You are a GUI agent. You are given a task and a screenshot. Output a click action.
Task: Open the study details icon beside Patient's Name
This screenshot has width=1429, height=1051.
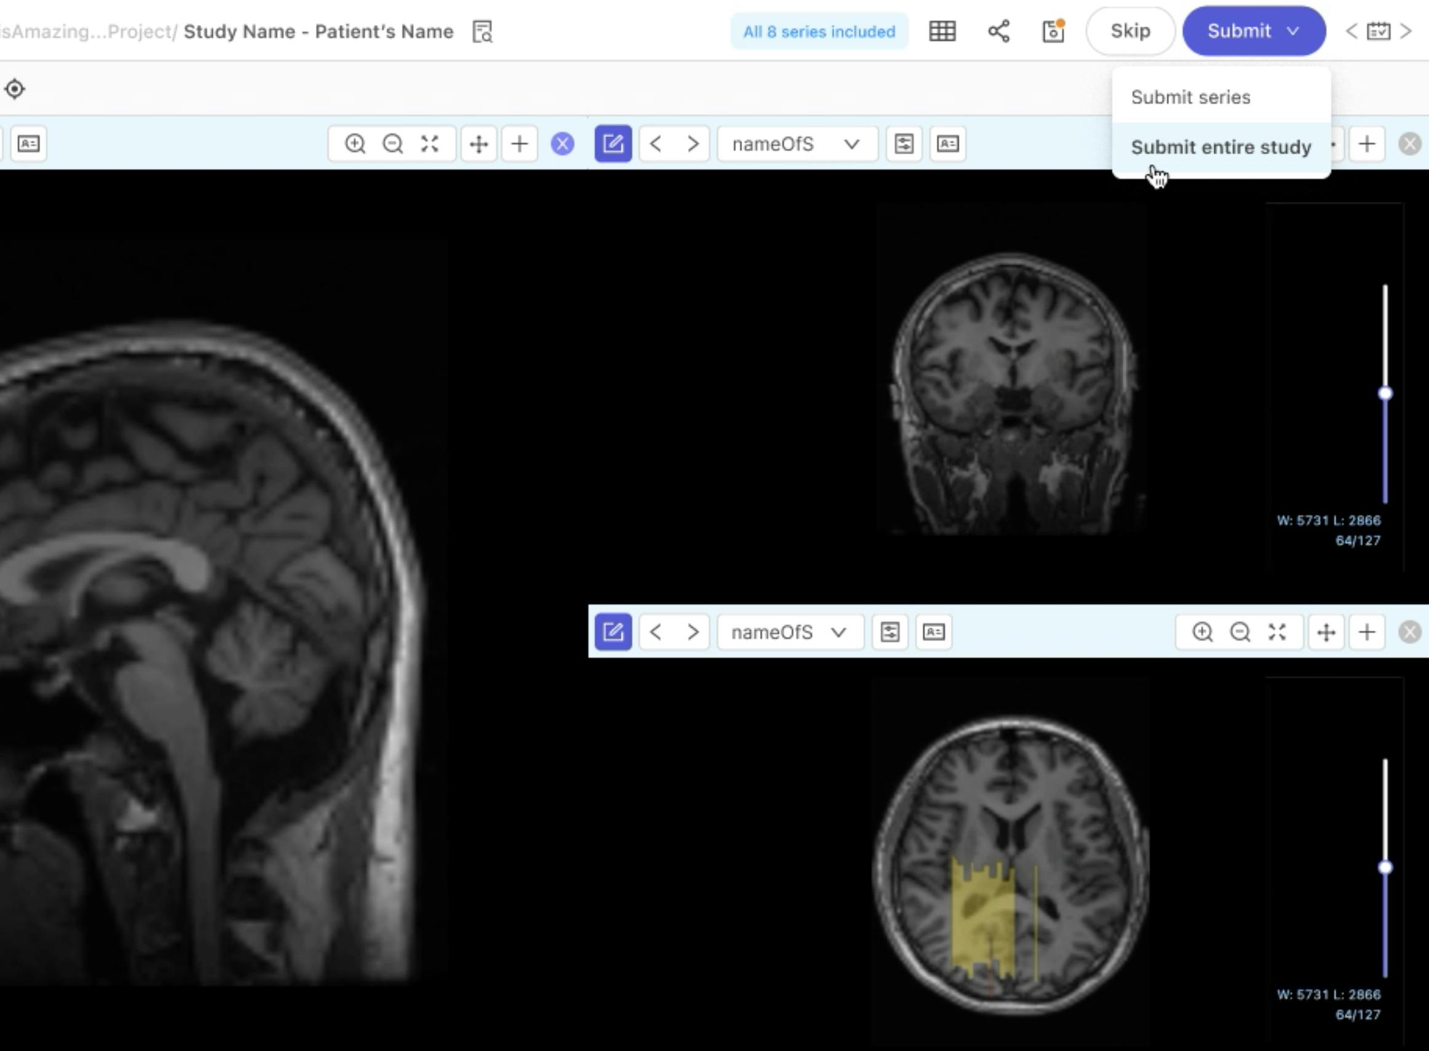click(x=483, y=31)
